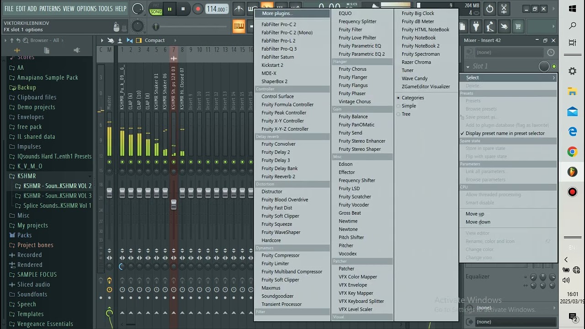The width and height of the screenshot is (585, 329).
Task: Open the Slot 1 arrow dropdown
Action: (x=468, y=66)
